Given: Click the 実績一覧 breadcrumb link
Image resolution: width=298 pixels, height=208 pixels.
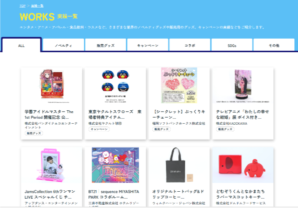Looking at the screenshot, I should coord(37,6).
